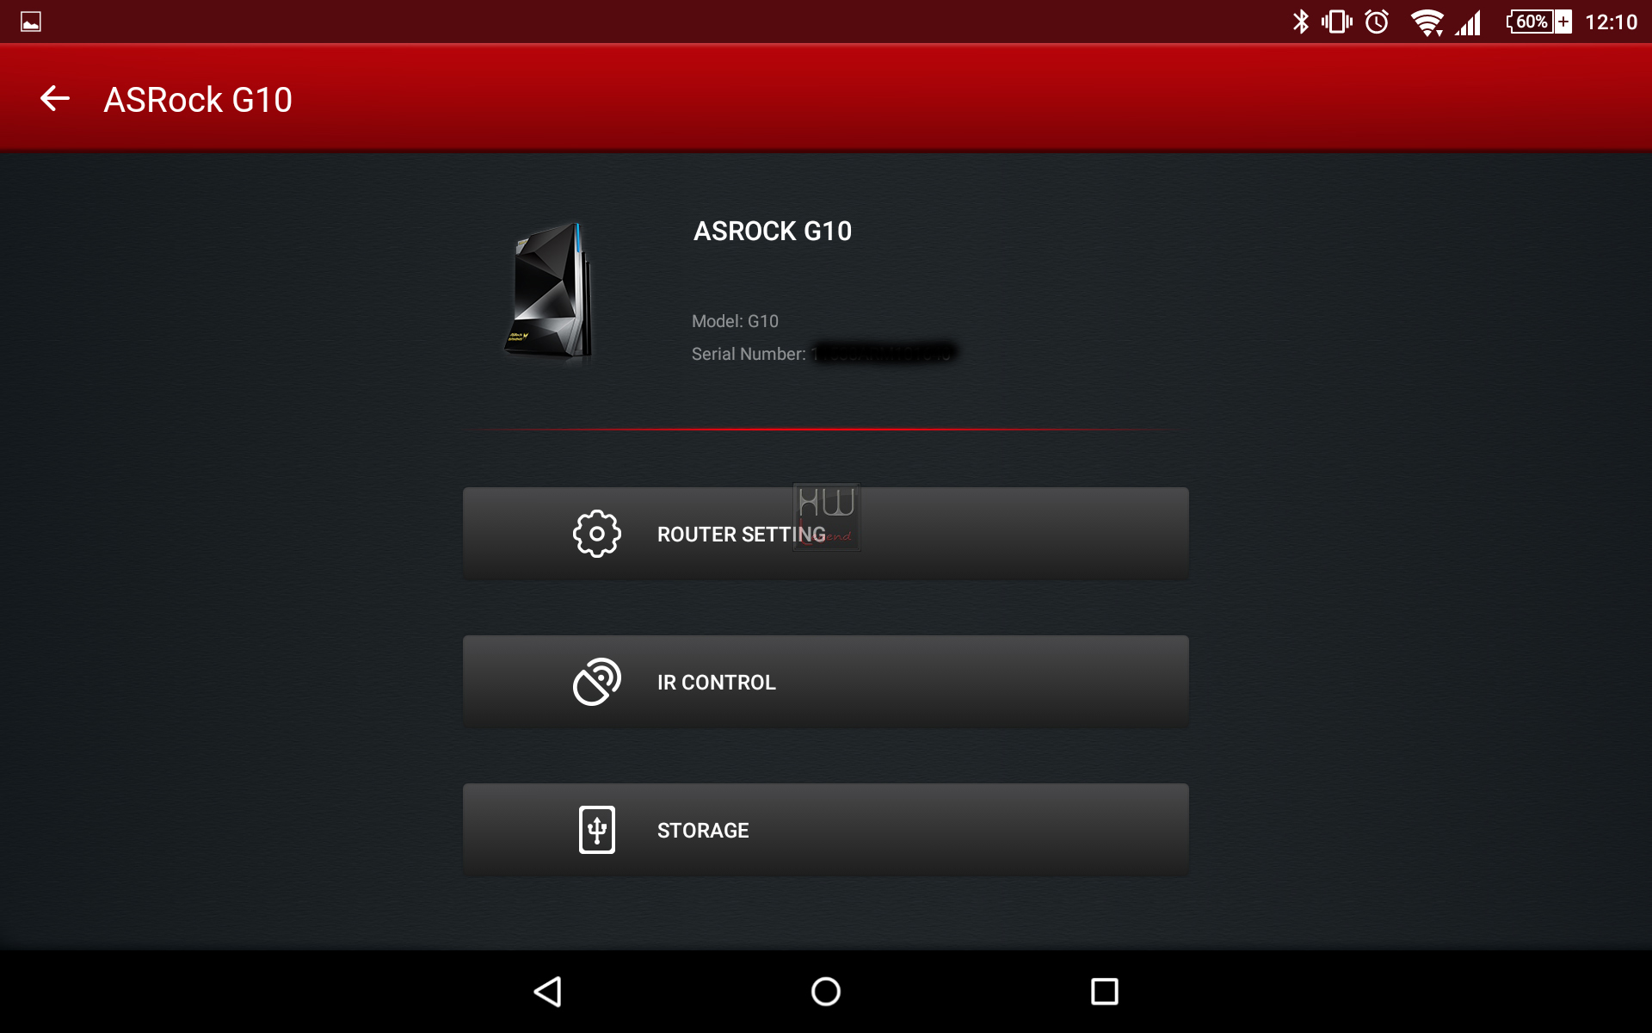The image size is (1652, 1033).
Task: Tap the ASRock G10 router image
Action: [550, 291]
